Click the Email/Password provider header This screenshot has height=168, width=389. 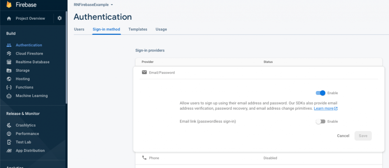(259, 72)
